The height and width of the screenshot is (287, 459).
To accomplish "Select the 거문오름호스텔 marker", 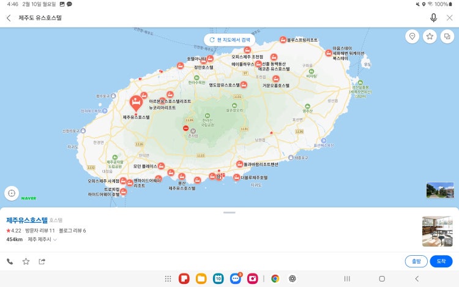I will (x=276, y=78).
